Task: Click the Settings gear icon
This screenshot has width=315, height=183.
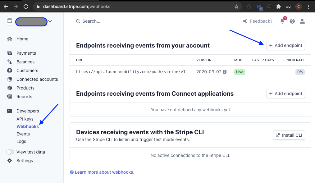Action: [9, 161]
